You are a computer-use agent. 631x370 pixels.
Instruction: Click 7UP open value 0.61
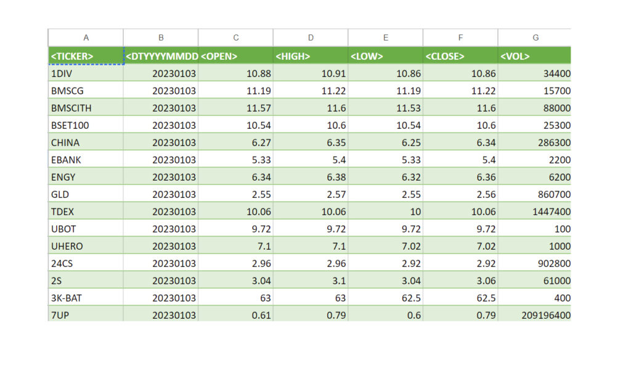coord(235,314)
